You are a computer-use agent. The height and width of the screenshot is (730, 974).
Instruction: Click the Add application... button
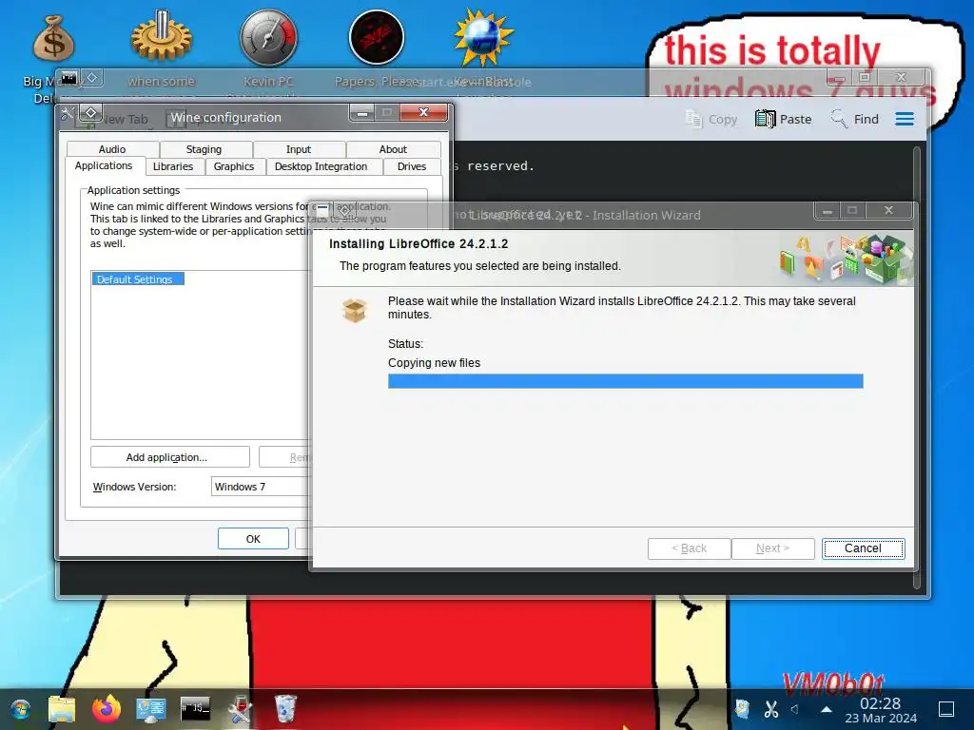[169, 457]
